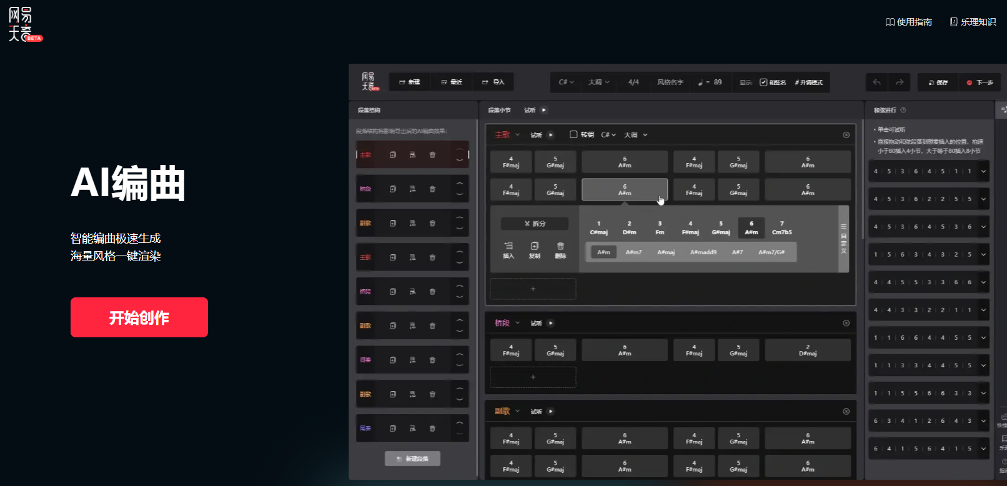Click the 删除 (delete) trash icon in chord editor
Screen dimensions: 1007x486
tap(560, 250)
